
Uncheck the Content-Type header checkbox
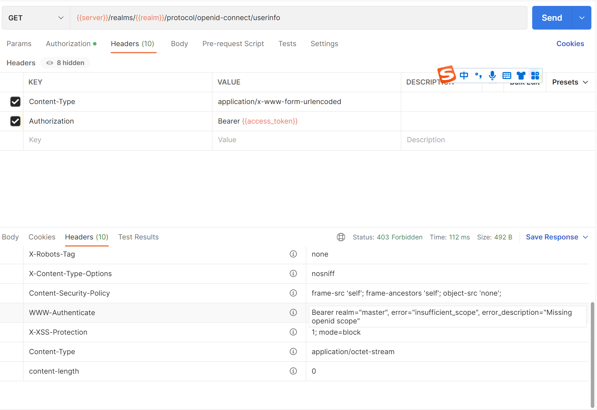(15, 102)
